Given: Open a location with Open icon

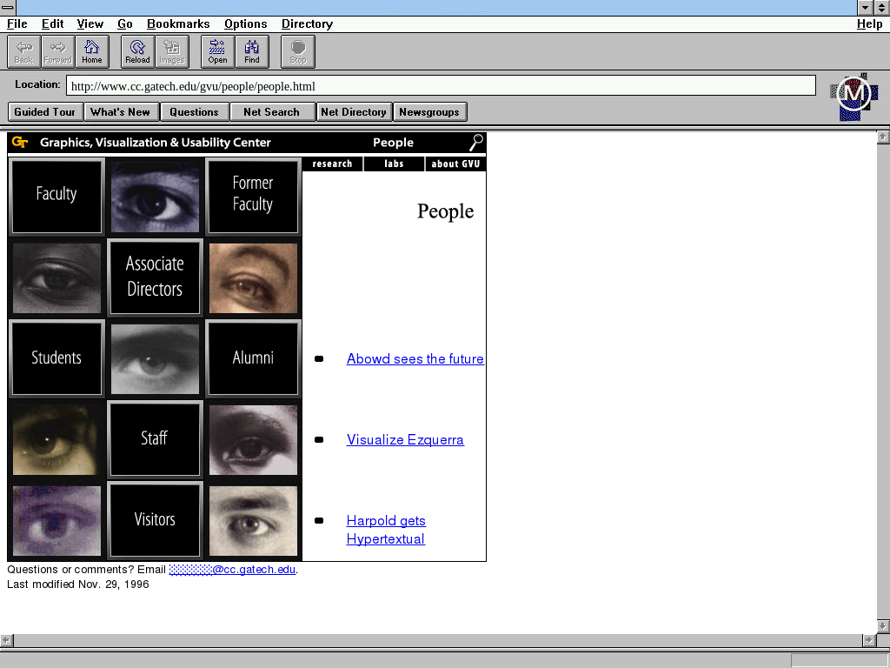Looking at the screenshot, I should click(x=217, y=51).
